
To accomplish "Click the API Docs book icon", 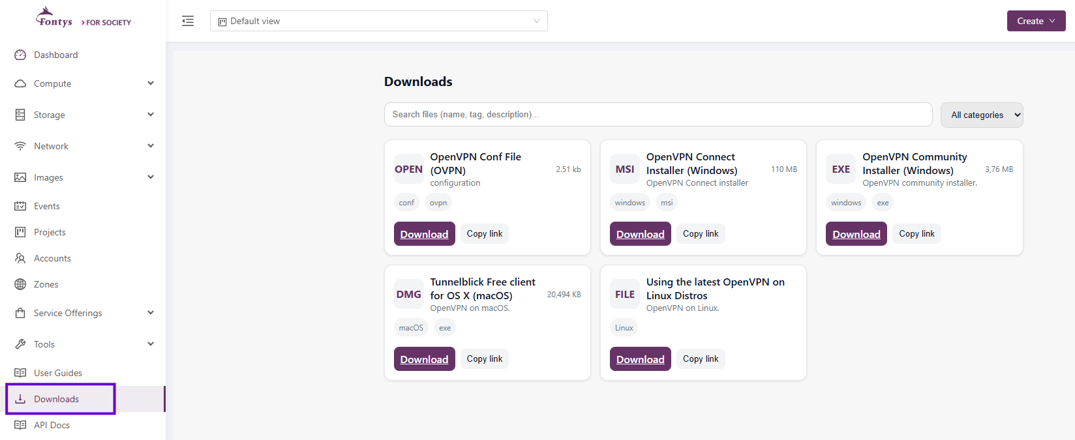I will [20, 425].
